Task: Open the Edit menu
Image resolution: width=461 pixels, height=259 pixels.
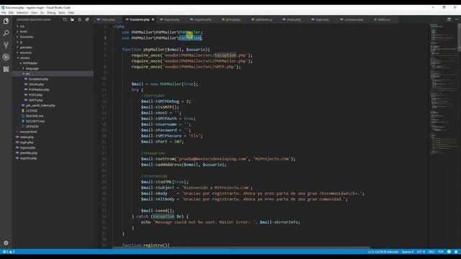Action: tap(11, 13)
